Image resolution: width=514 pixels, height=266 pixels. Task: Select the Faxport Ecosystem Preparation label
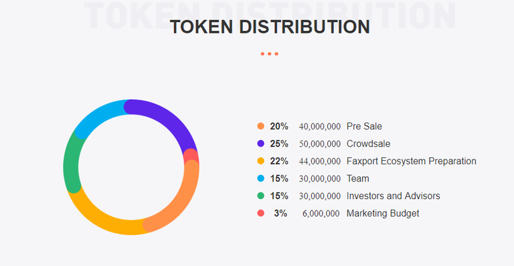(412, 161)
